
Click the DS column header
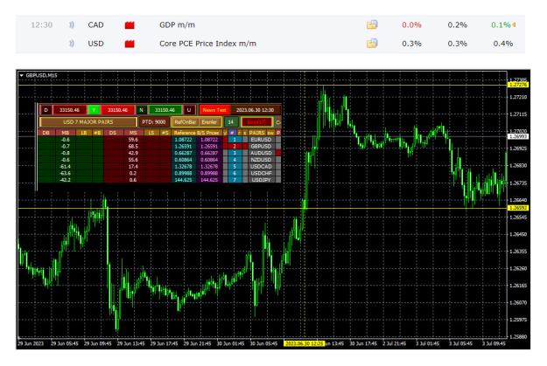[x=112, y=133]
